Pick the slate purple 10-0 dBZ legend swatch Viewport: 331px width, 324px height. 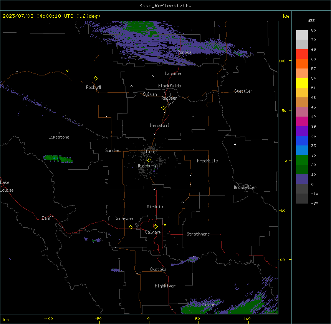pos(302,179)
